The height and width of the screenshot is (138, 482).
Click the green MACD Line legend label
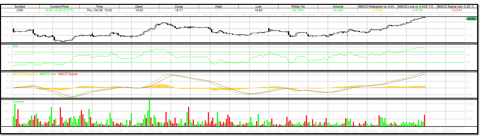pos(48,74)
